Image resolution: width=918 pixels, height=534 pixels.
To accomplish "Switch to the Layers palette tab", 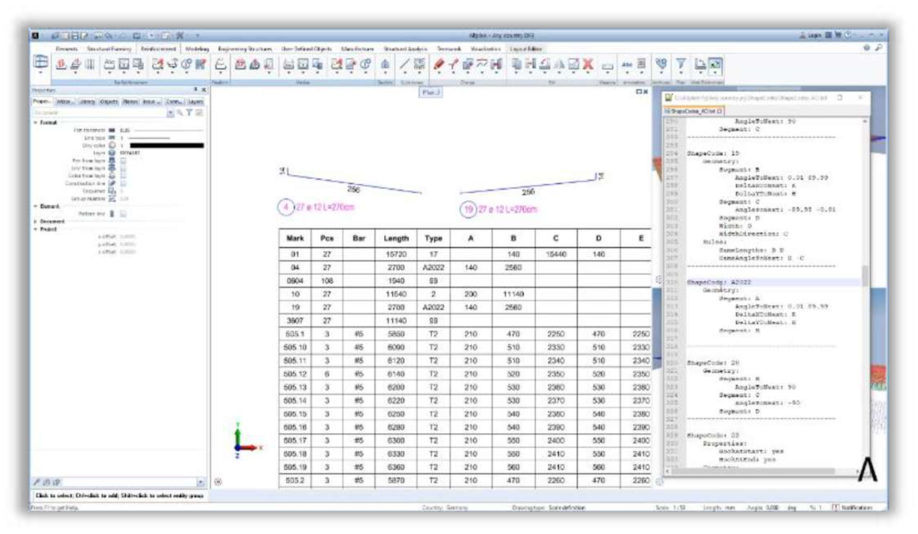I will tap(195, 102).
